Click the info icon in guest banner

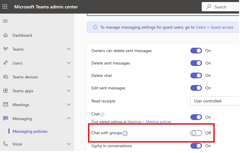pyautogui.click(x=95, y=27)
